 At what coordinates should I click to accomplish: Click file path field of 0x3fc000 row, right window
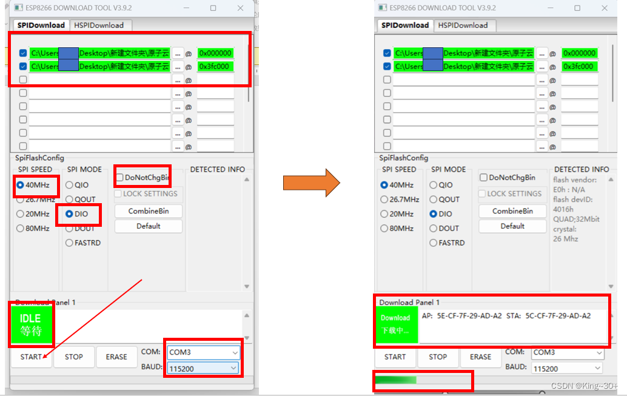464,66
